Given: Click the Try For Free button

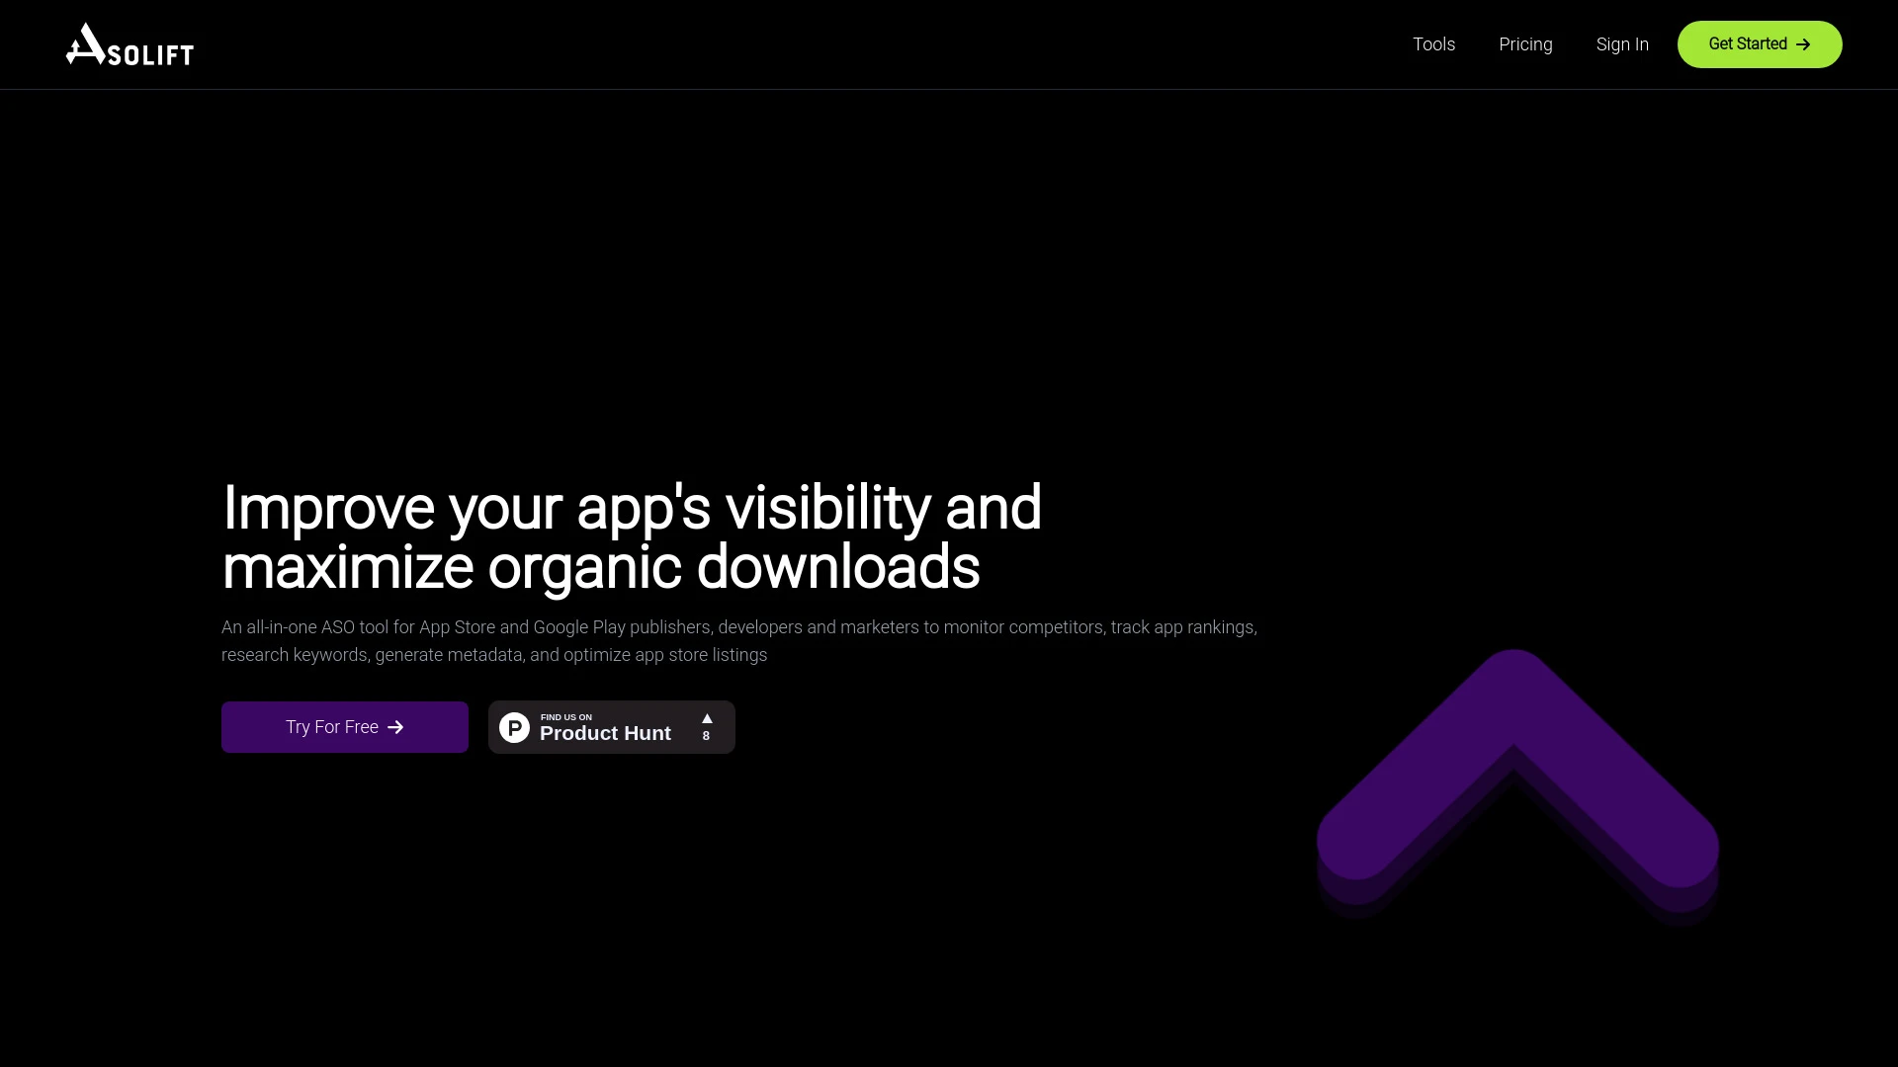Looking at the screenshot, I should pyautogui.click(x=344, y=726).
